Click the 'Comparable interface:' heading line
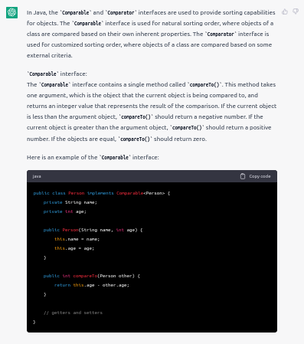The image size is (304, 344). click(57, 74)
